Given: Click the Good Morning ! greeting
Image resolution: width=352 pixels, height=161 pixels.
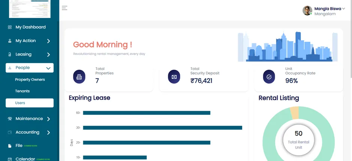Looking at the screenshot, I should [103, 45].
